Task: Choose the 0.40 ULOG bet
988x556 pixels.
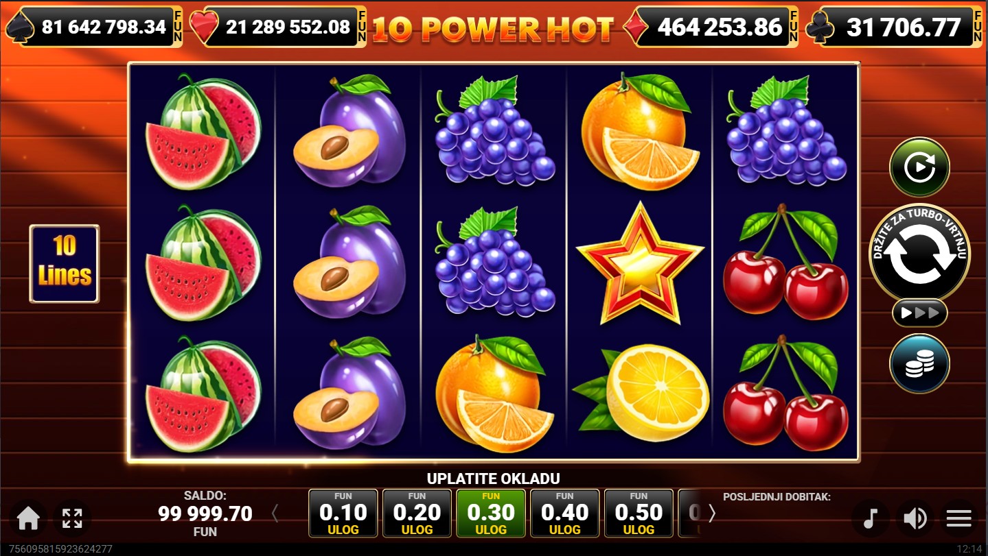Action: coord(565,513)
